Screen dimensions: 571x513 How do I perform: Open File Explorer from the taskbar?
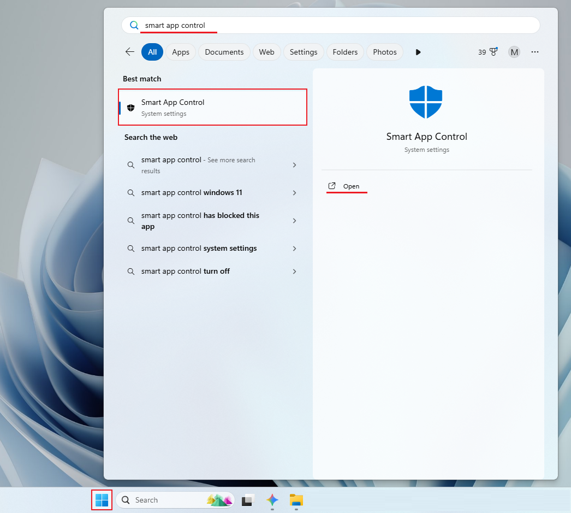(x=296, y=500)
